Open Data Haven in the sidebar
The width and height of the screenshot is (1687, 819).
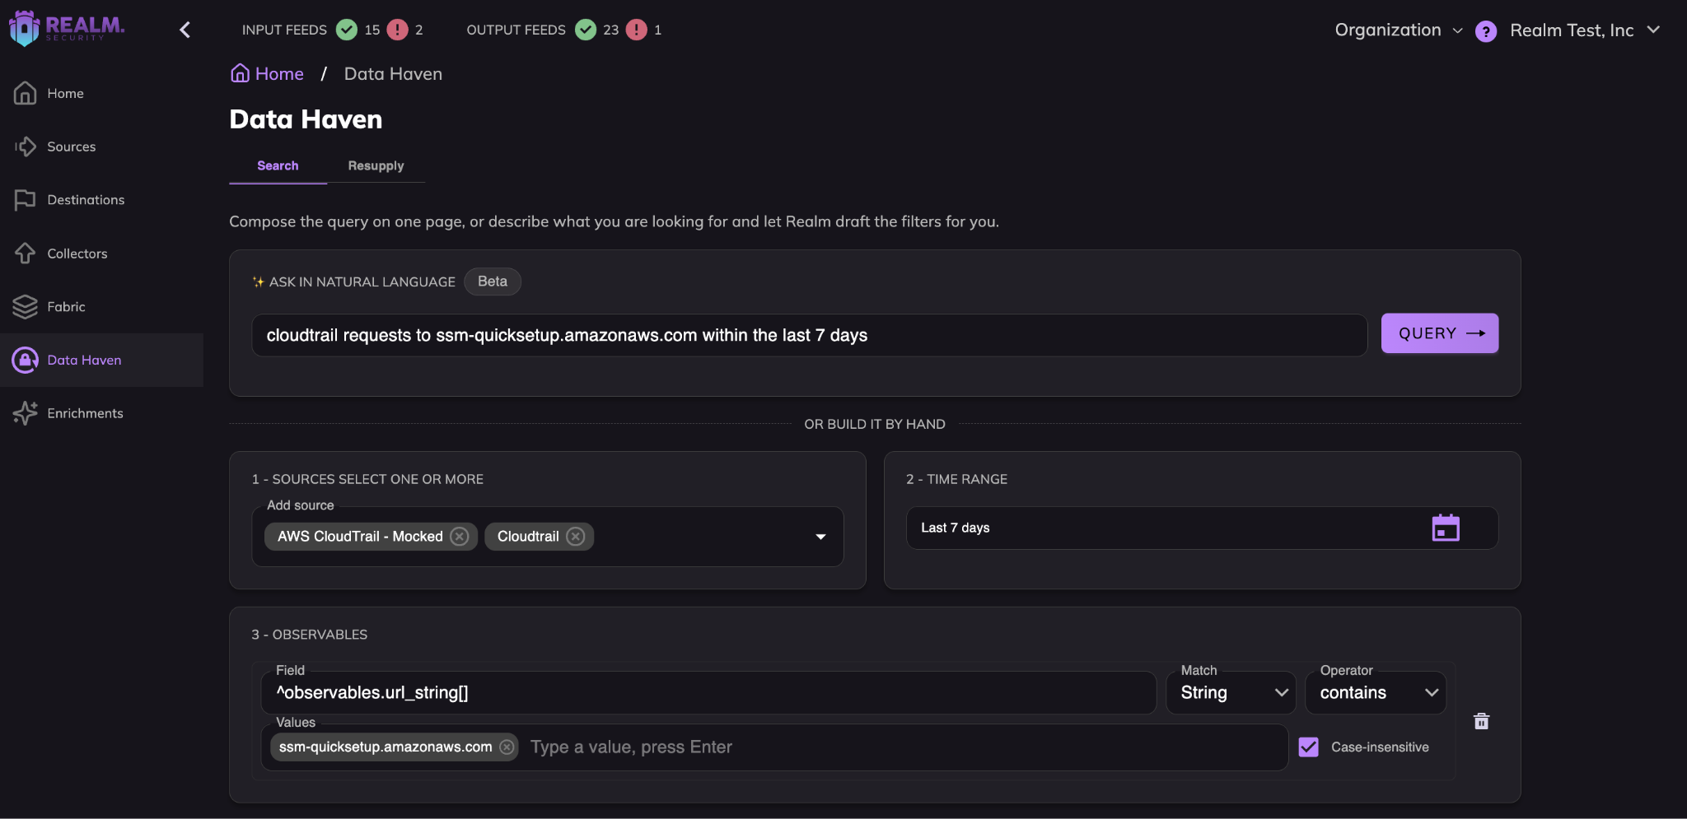click(x=101, y=360)
